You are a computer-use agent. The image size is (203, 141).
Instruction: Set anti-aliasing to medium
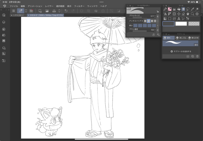pos(152,21)
